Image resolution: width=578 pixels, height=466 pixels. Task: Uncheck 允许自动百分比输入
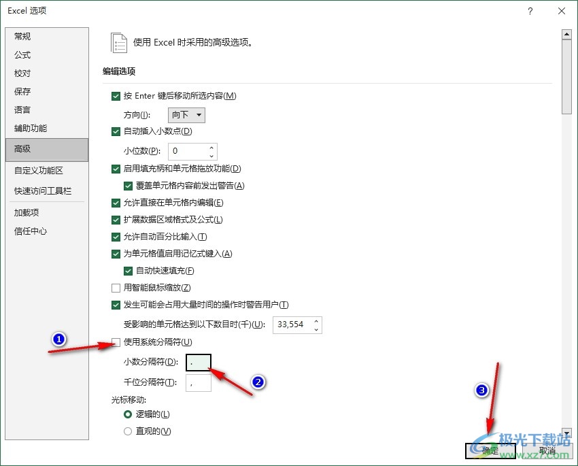coord(116,237)
